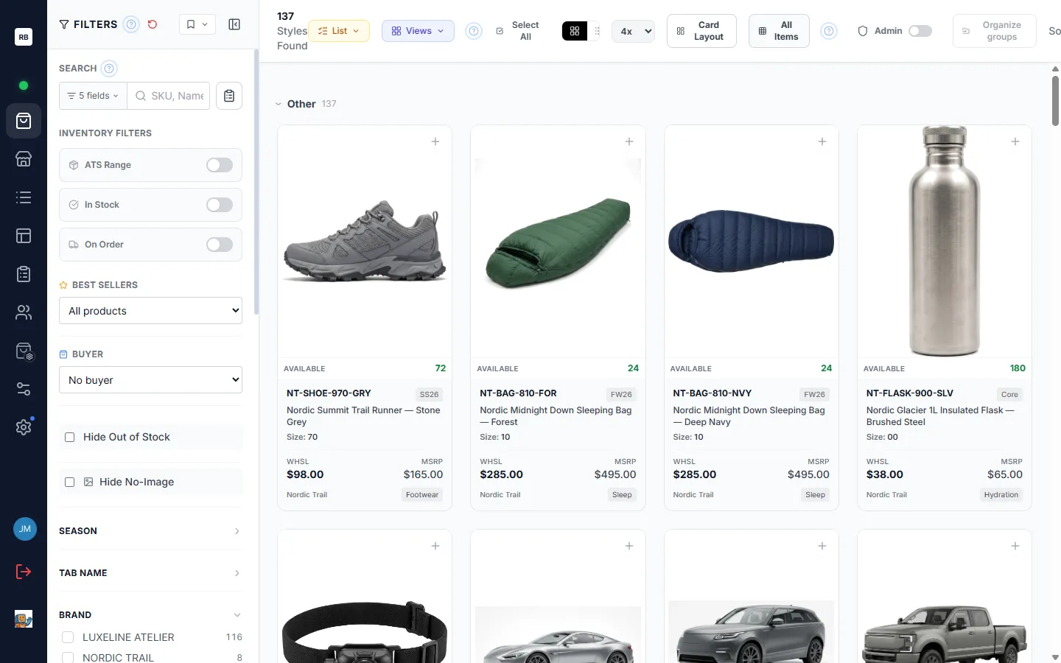Collapse the BRAND filter section
Image resolution: width=1061 pixels, height=663 pixels.
click(150, 615)
